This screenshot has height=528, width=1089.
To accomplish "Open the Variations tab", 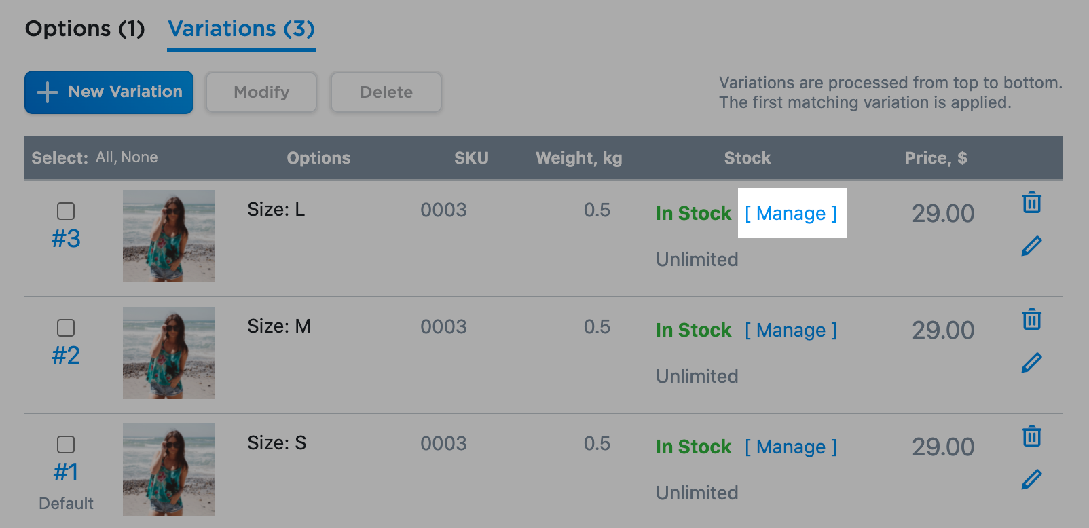I will [241, 29].
